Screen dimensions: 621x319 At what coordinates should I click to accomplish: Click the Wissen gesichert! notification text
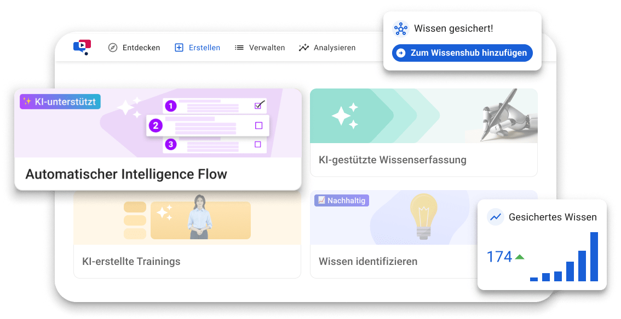(453, 28)
